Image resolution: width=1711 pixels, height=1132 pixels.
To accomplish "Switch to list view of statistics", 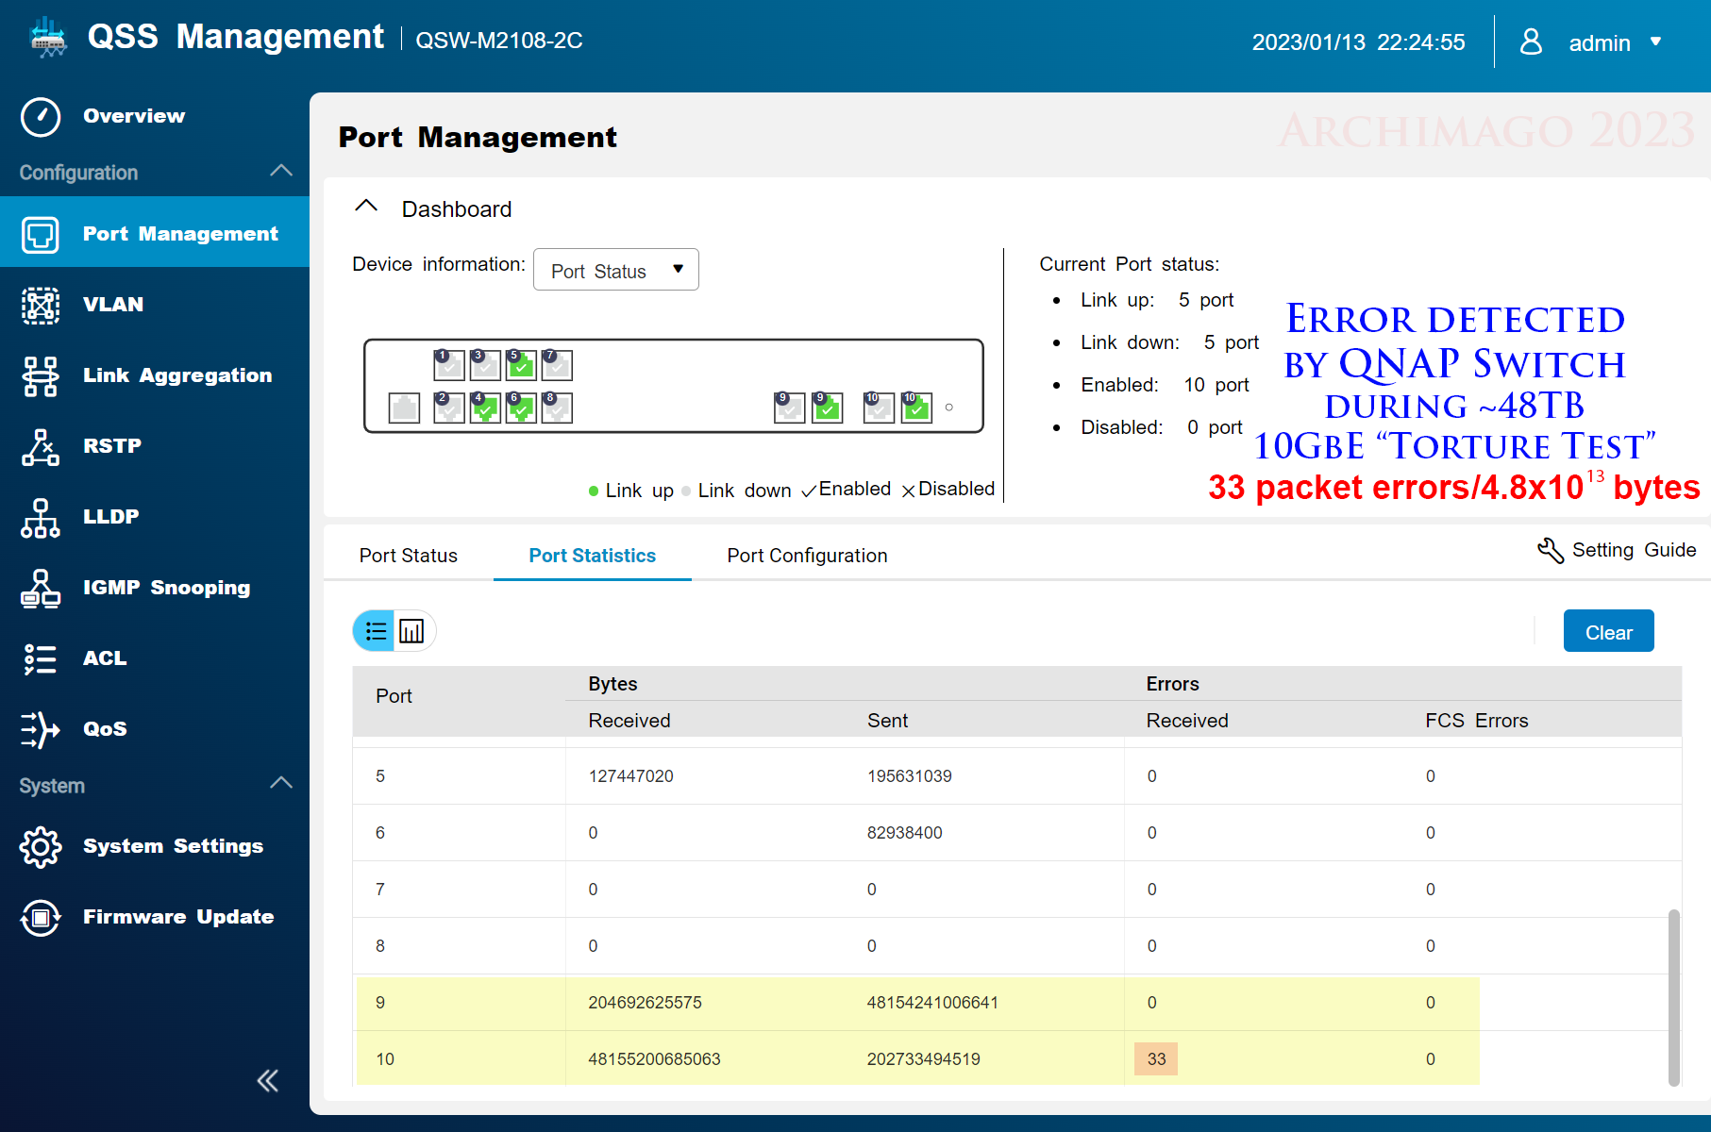I will 376,631.
